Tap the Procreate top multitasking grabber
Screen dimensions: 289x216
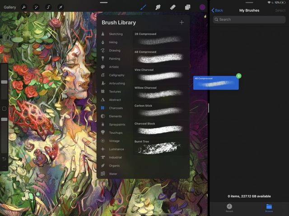[x=104, y=3]
